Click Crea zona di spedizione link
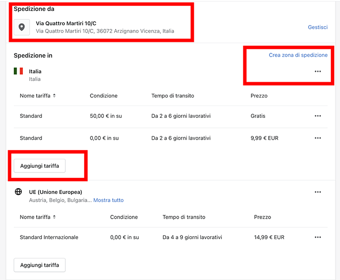The image size is (340, 280). click(x=298, y=55)
